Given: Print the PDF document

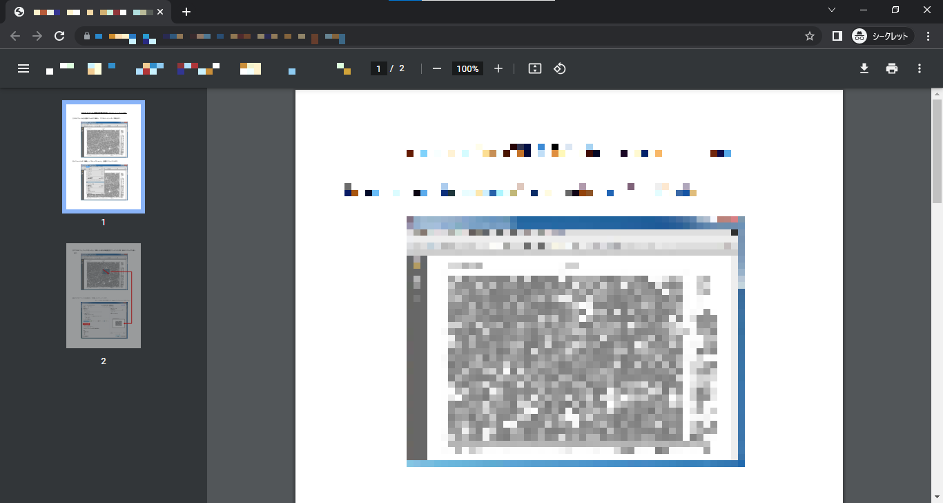Looking at the screenshot, I should 892,68.
